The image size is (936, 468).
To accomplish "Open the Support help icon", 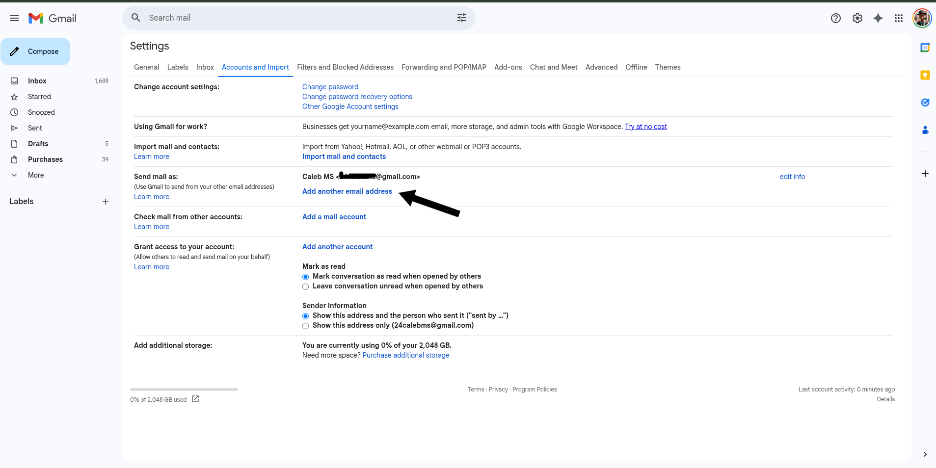I will [x=836, y=18].
